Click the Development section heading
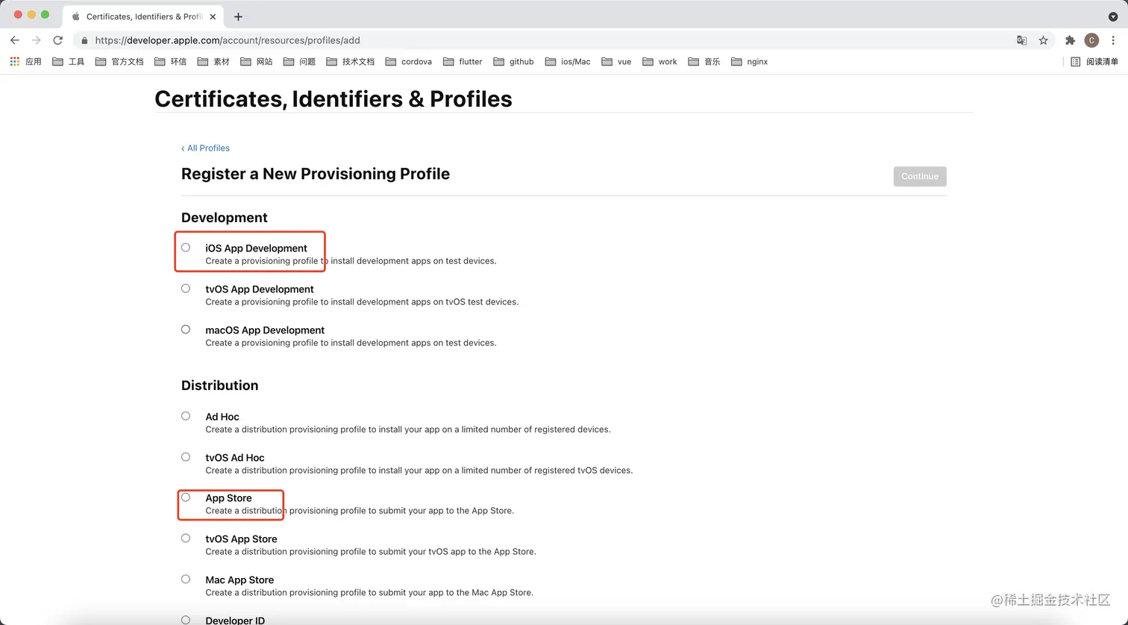This screenshot has width=1128, height=625. (225, 218)
